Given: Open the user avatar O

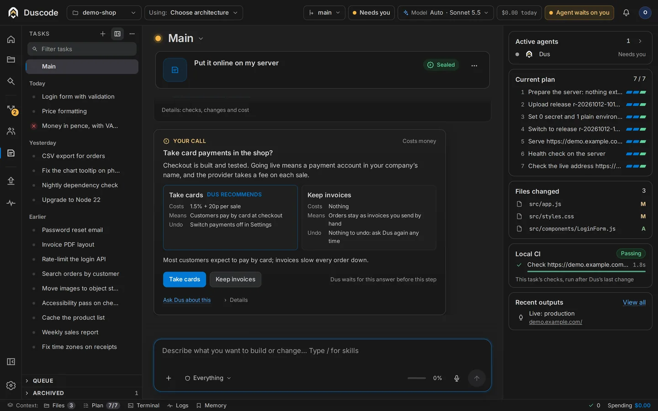Looking at the screenshot, I should 645,13.
